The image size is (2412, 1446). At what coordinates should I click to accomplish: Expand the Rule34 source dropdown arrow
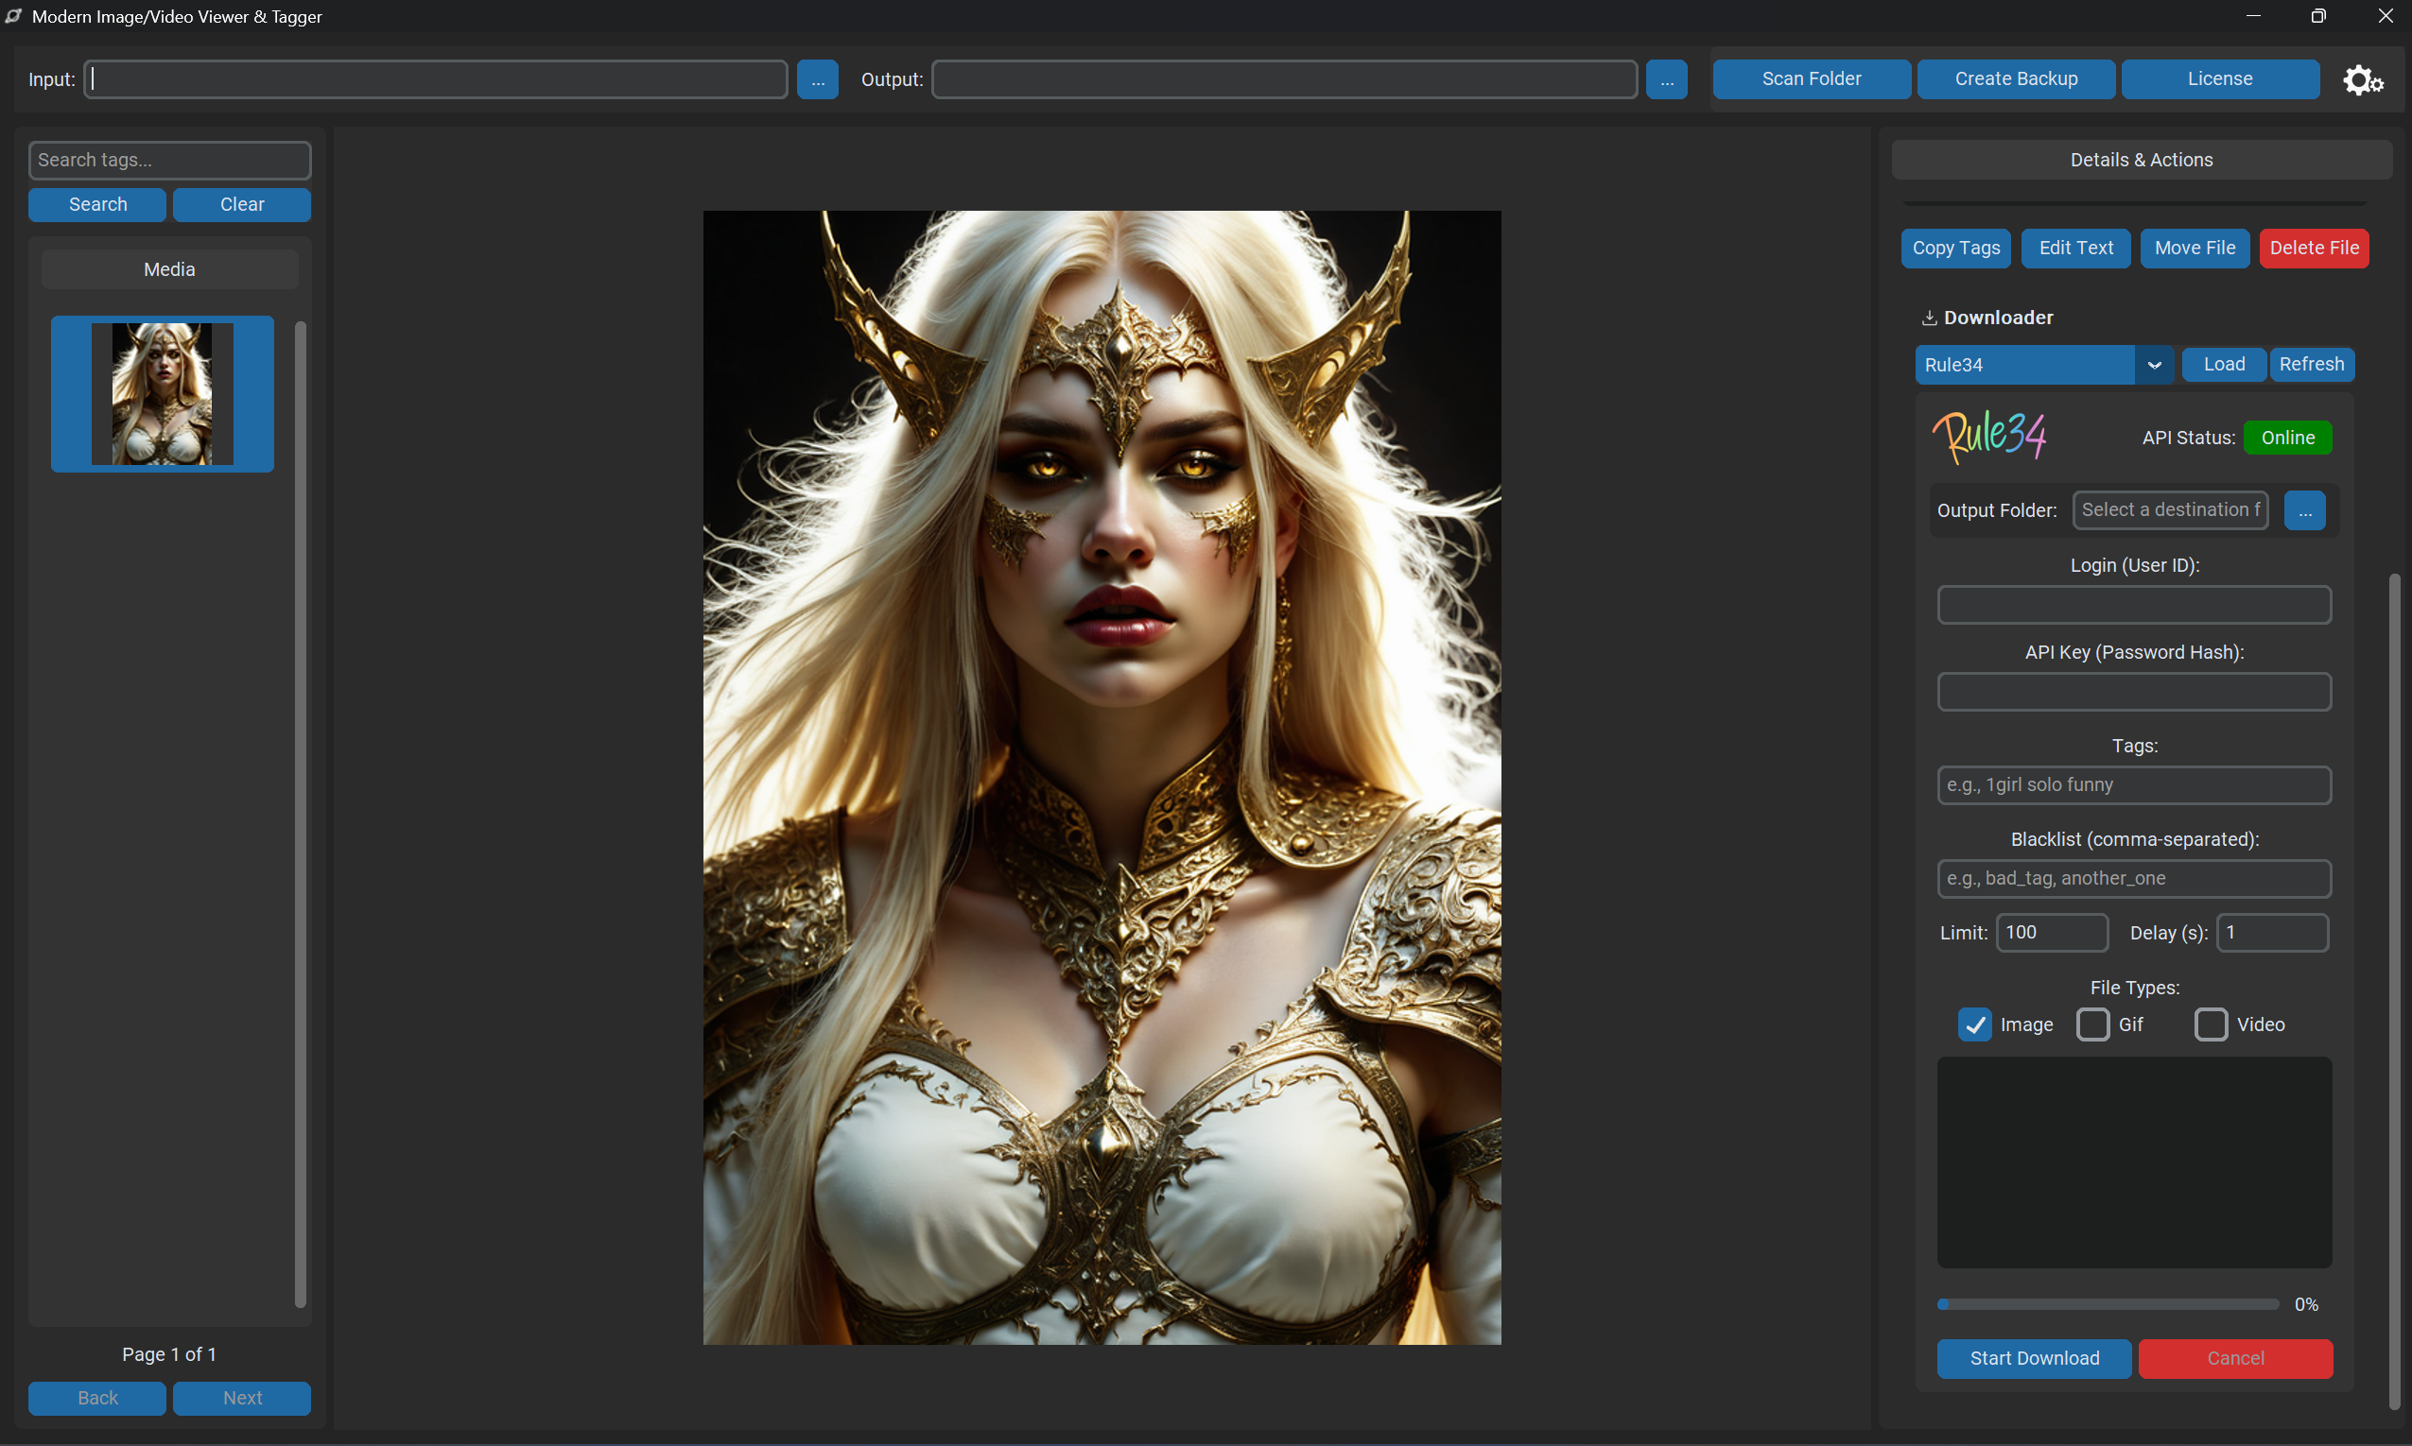(x=2154, y=365)
